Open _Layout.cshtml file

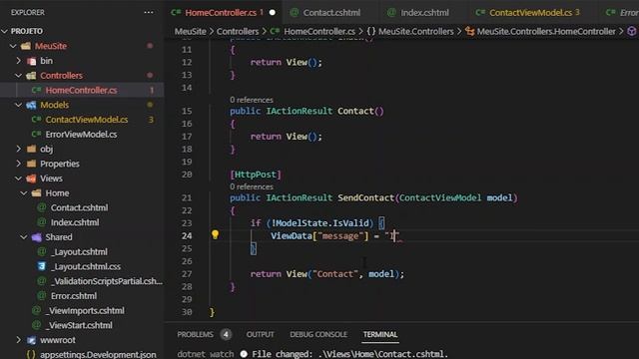[x=80, y=251]
